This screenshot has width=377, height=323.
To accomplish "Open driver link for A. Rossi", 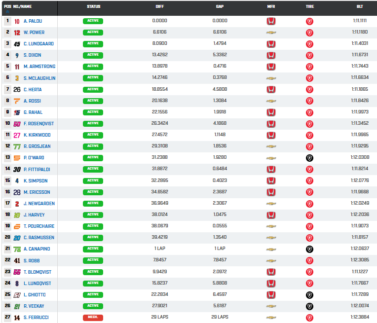I will (33, 101).
